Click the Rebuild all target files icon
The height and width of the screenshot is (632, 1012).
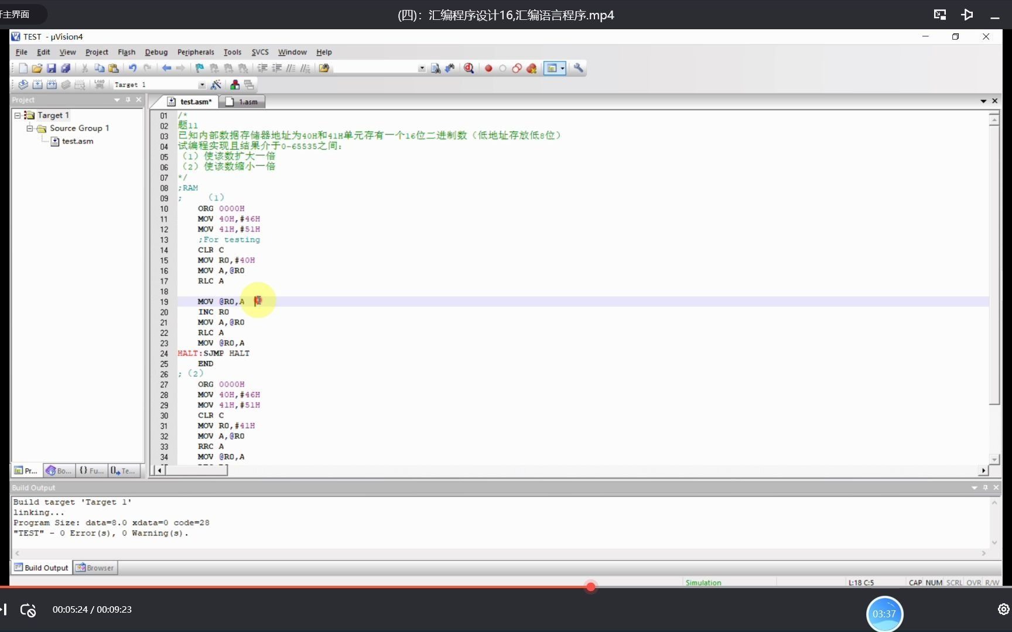tap(52, 85)
